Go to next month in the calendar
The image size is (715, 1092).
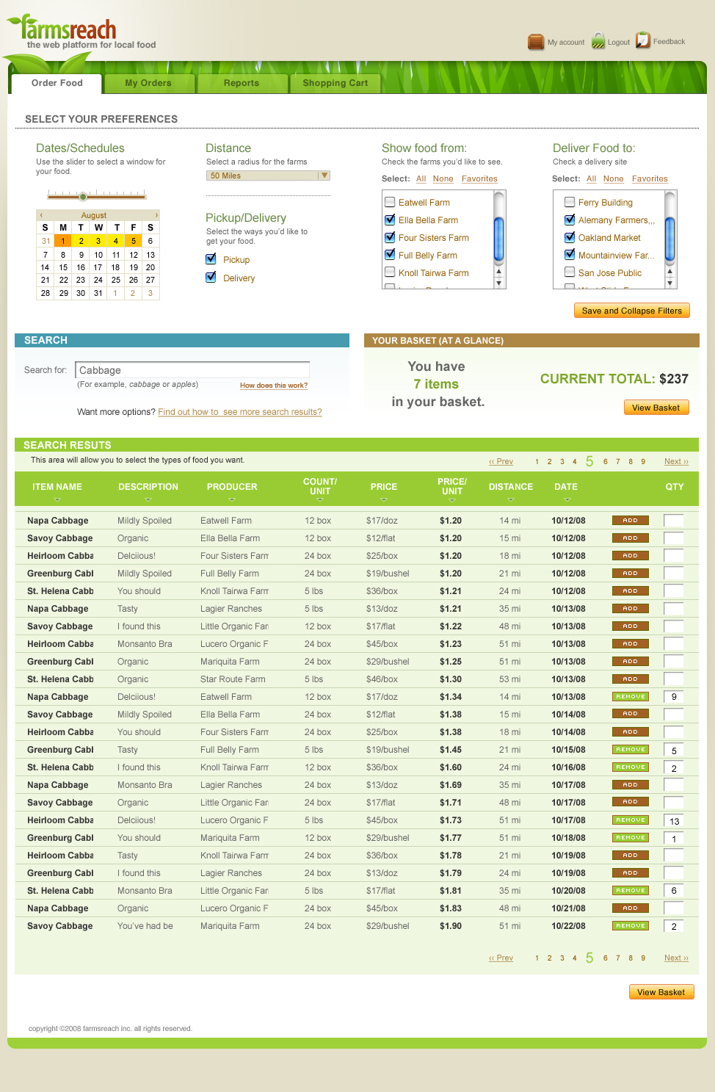coord(156,215)
